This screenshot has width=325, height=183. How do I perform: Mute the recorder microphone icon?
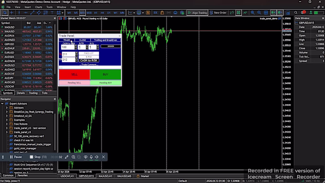click(91, 157)
